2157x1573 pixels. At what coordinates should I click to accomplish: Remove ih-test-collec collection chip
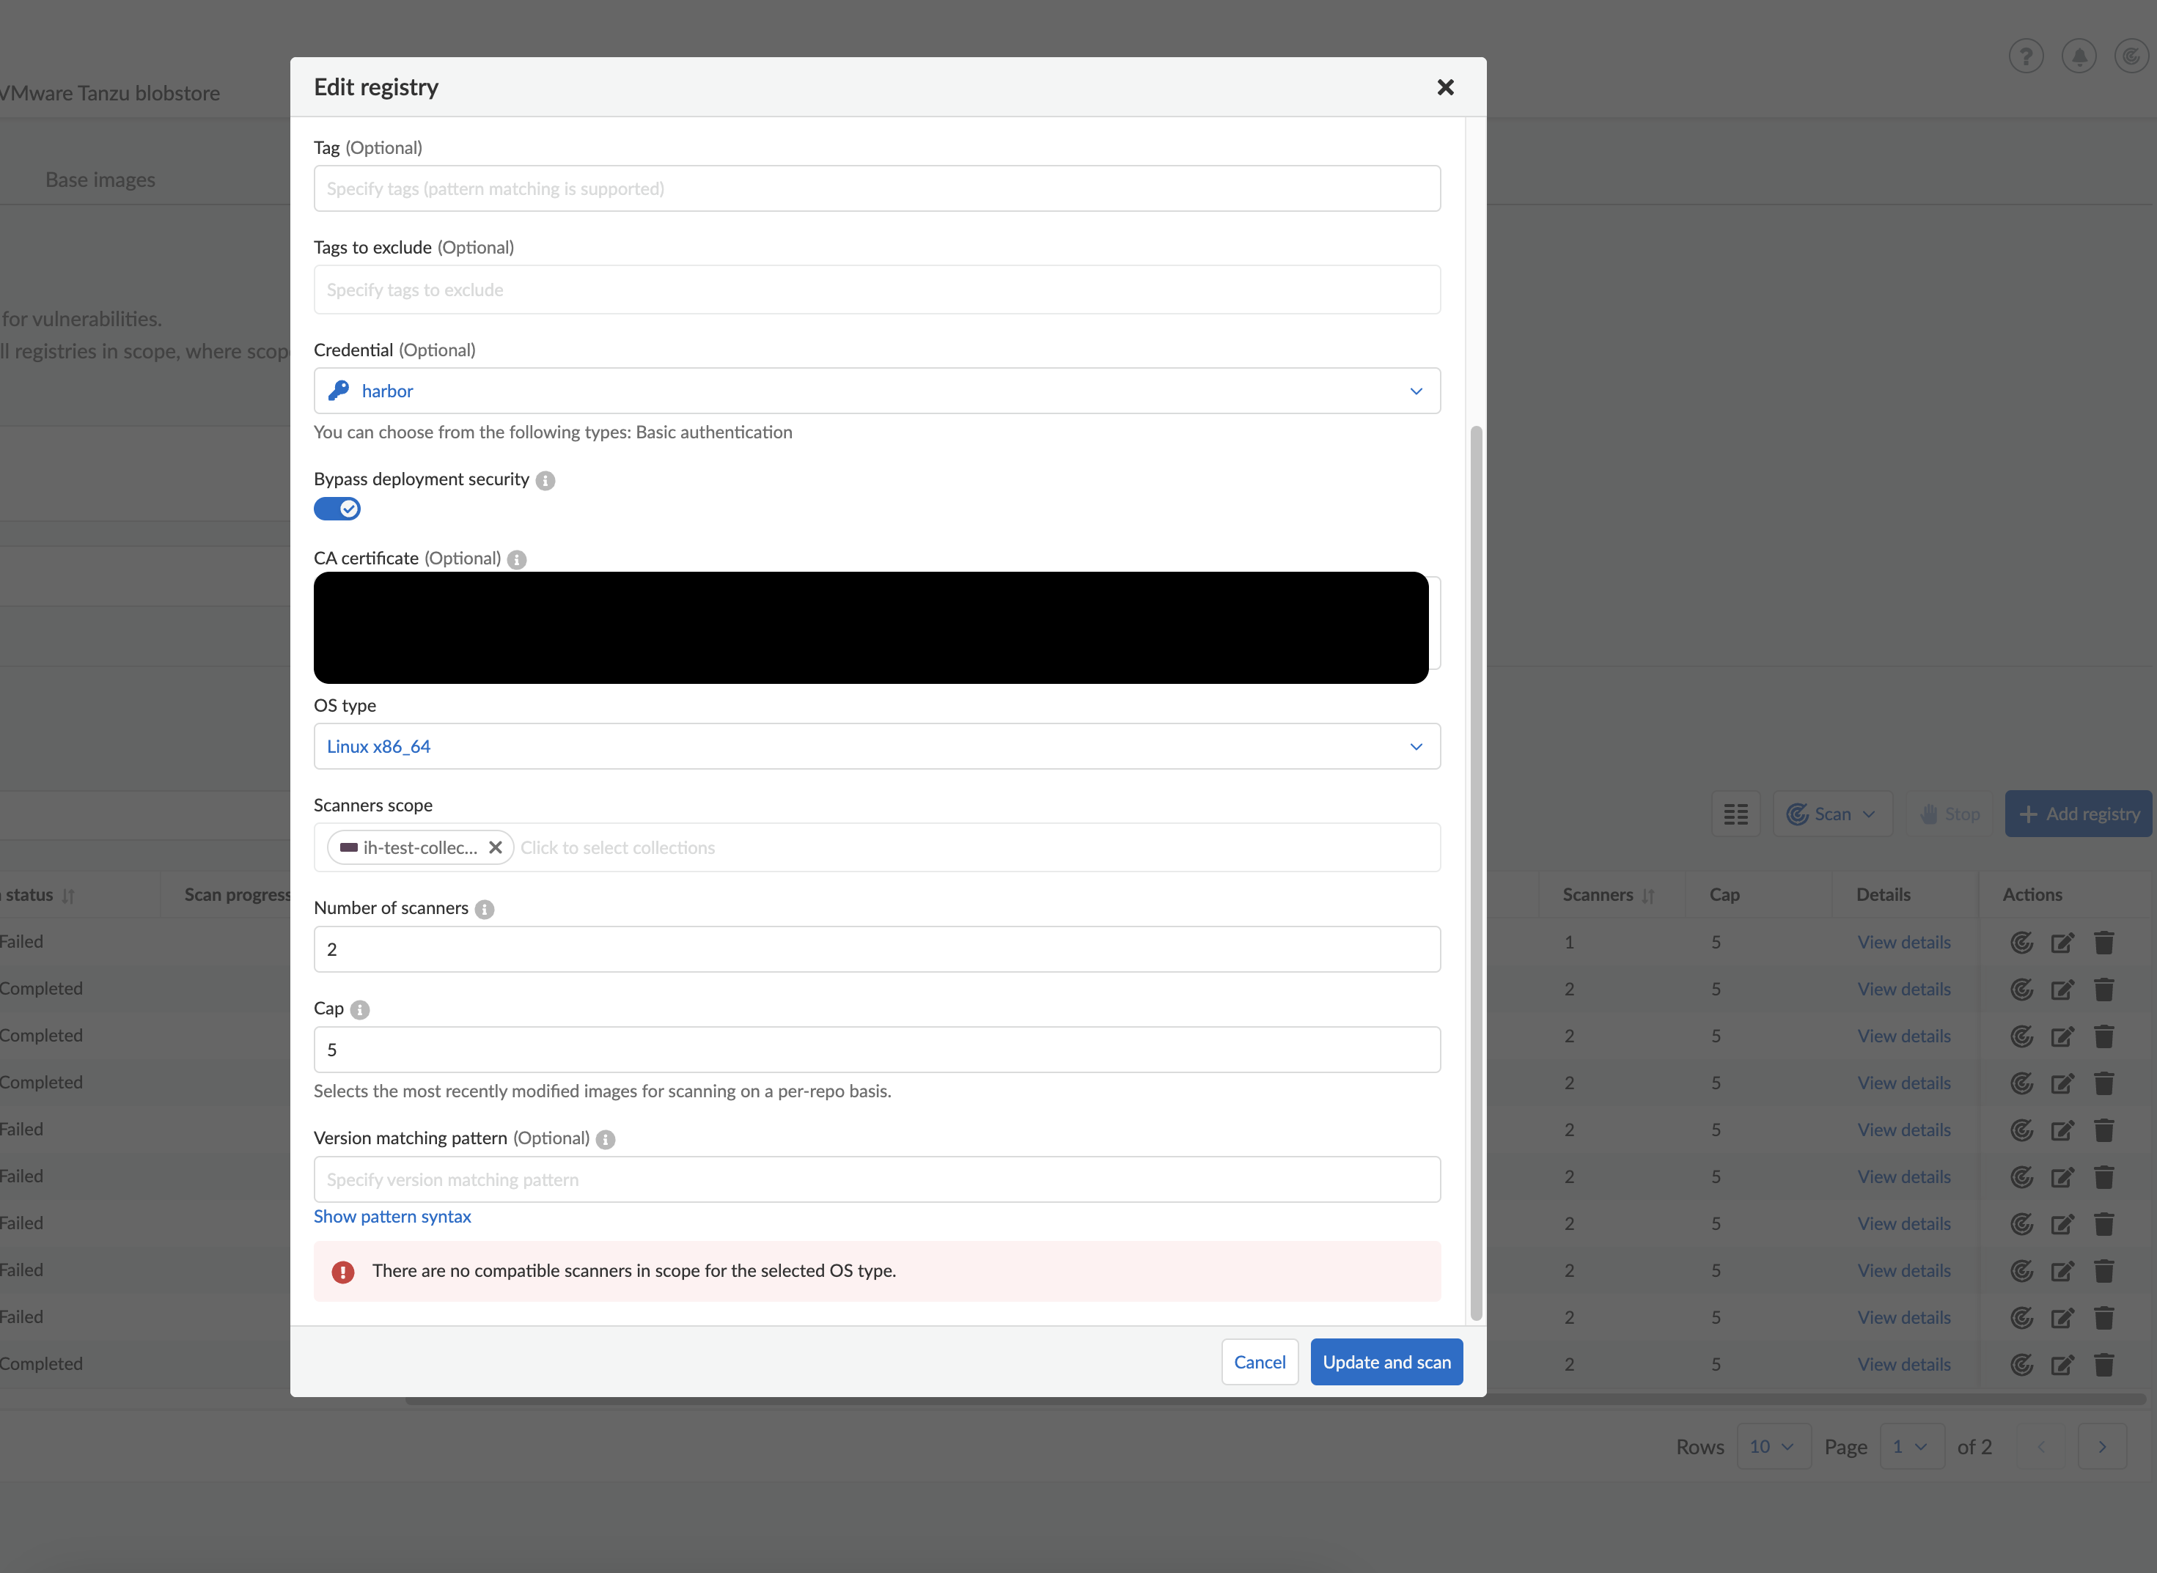point(495,847)
